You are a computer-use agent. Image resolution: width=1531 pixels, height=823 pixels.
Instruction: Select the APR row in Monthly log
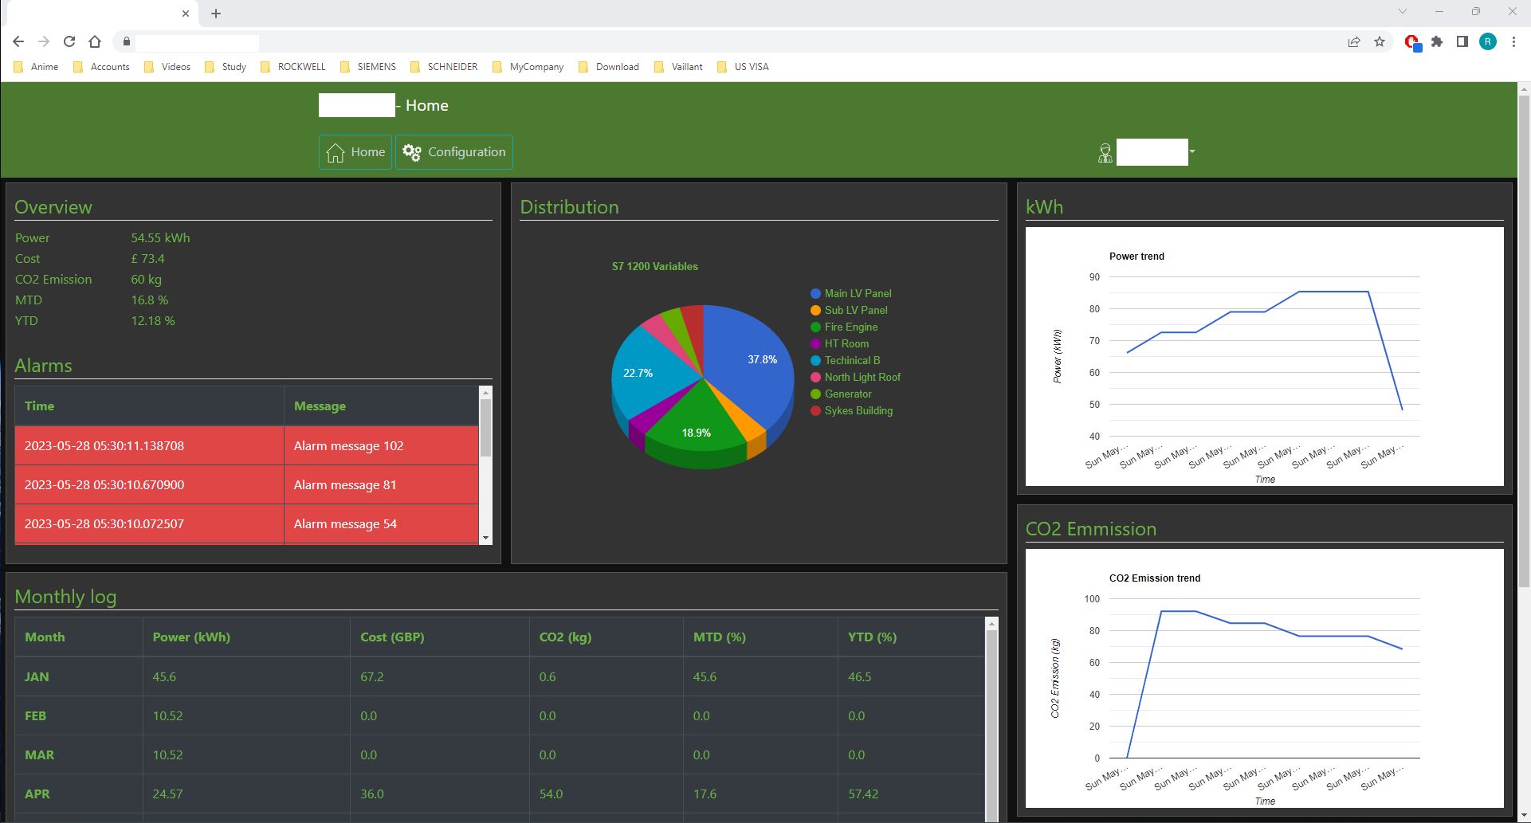pyautogui.click(x=500, y=794)
